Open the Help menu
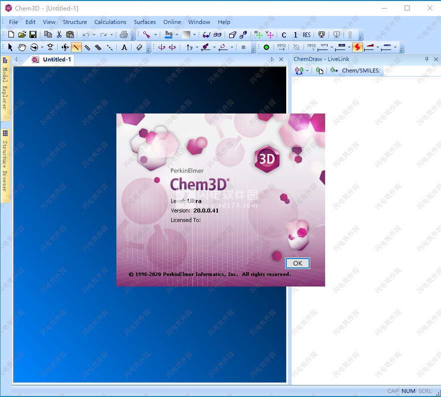441x397 pixels. click(224, 22)
